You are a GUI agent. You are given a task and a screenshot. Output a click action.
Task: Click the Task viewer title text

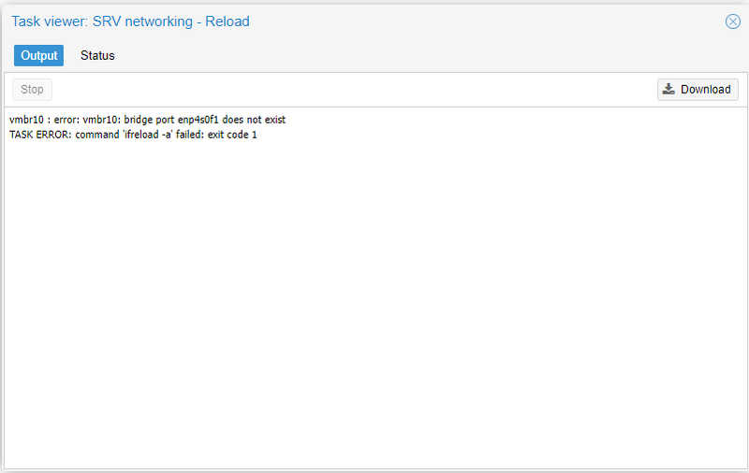130,21
